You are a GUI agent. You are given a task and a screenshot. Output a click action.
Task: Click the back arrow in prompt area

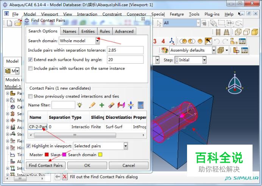(x=58, y=177)
